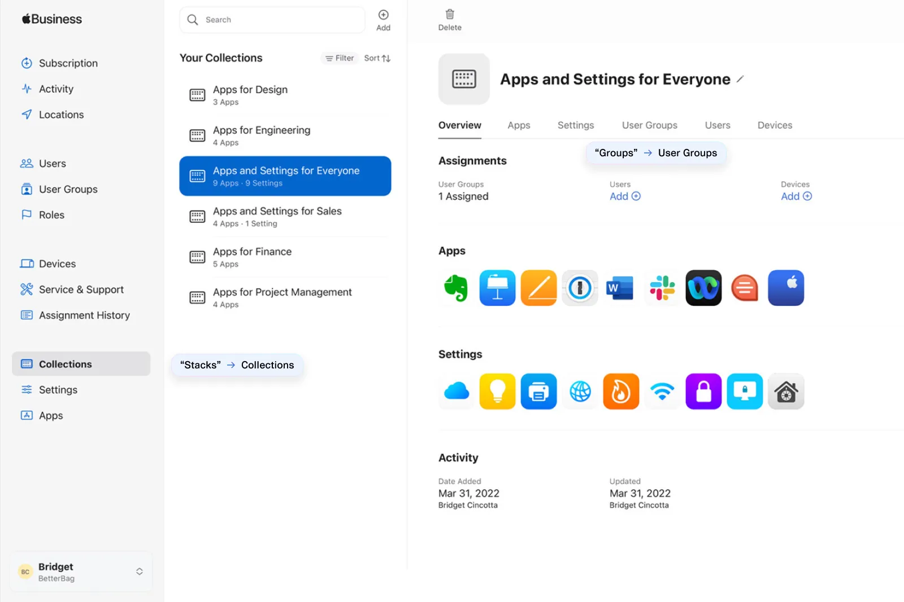Switch to the Devices tab
Screen dimensions: 904x602
point(775,125)
